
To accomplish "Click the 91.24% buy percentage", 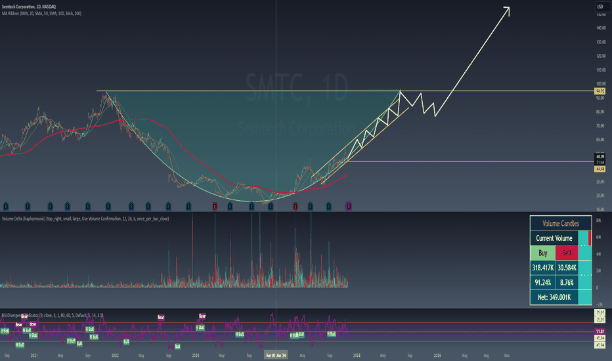I will pyautogui.click(x=542, y=282).
